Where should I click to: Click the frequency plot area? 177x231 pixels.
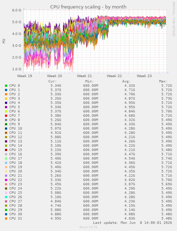95,41
